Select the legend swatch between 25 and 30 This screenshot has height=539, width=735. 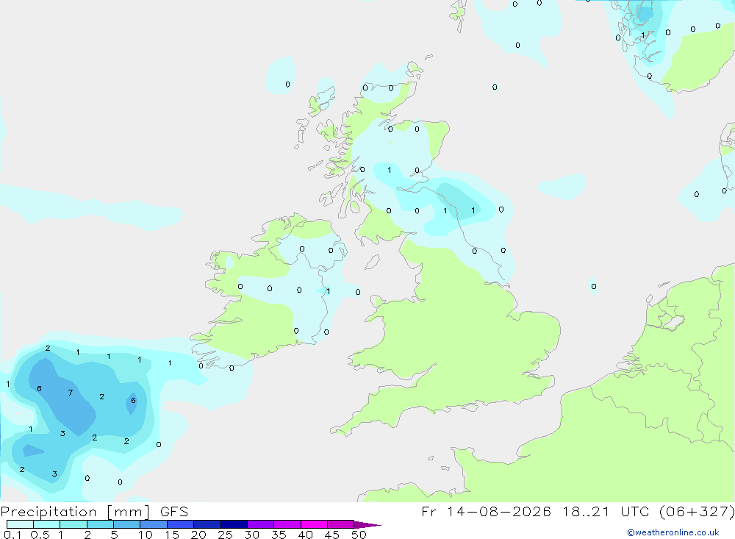tap(234, 524)
